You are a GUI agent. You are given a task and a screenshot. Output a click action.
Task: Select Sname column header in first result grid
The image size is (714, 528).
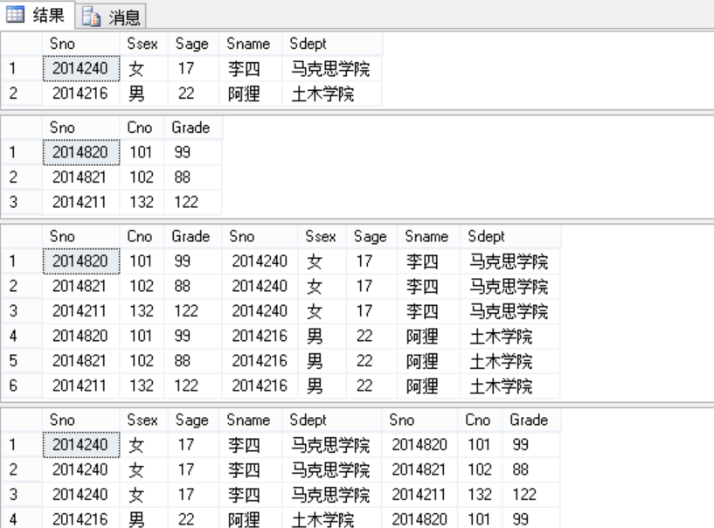tap(251, 44)
